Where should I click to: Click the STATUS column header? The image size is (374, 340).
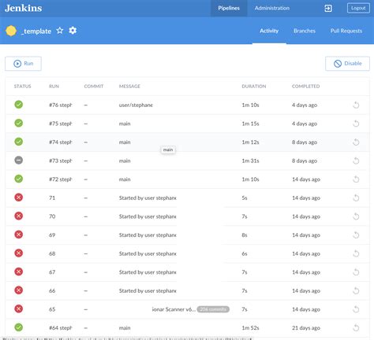[22, 87]
